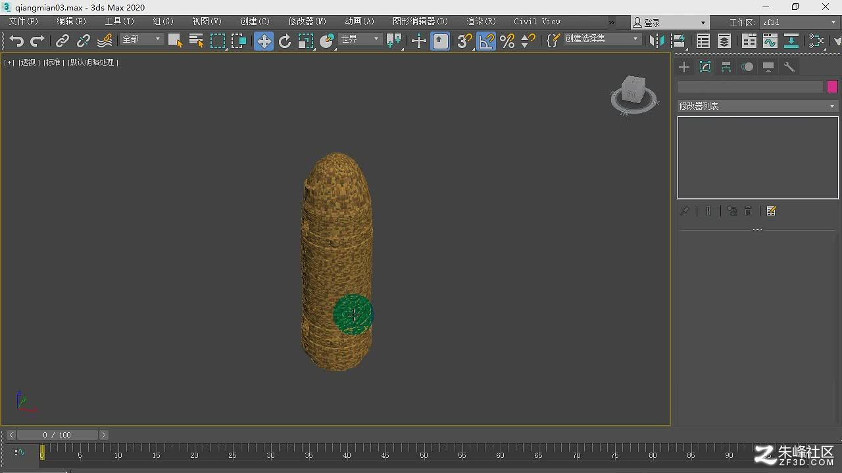
Task: Switch to the Hierarchy panel tab
Action: click(726, 67)
